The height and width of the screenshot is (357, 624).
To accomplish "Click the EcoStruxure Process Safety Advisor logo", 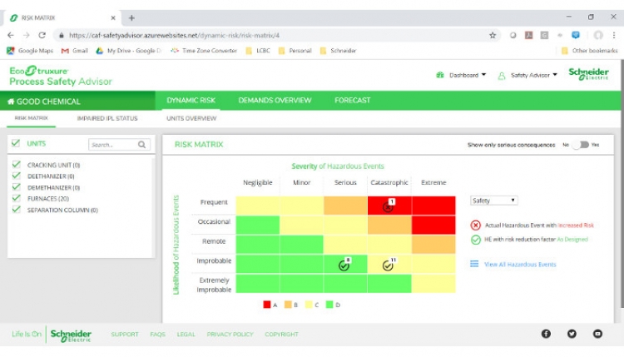I will pyautogui.click(x=61, y=76).
